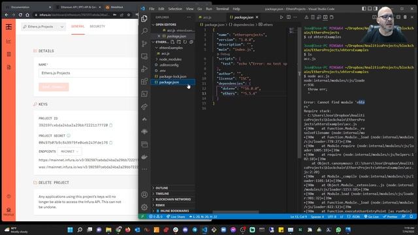Open the Selection menu

(x=175, y=8)
